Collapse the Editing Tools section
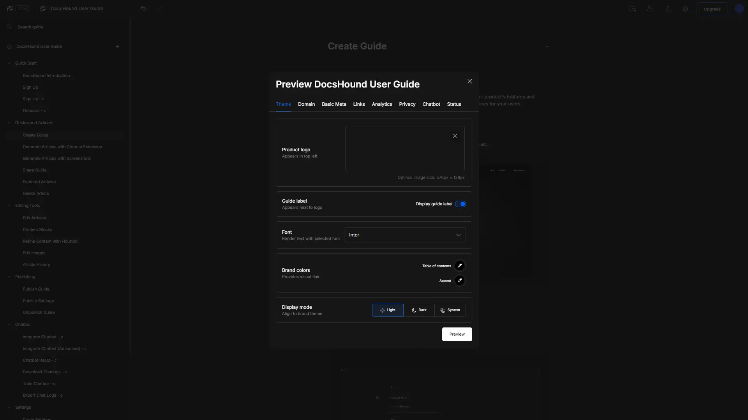Screen dimensions: 748x420 pos(9,206)
